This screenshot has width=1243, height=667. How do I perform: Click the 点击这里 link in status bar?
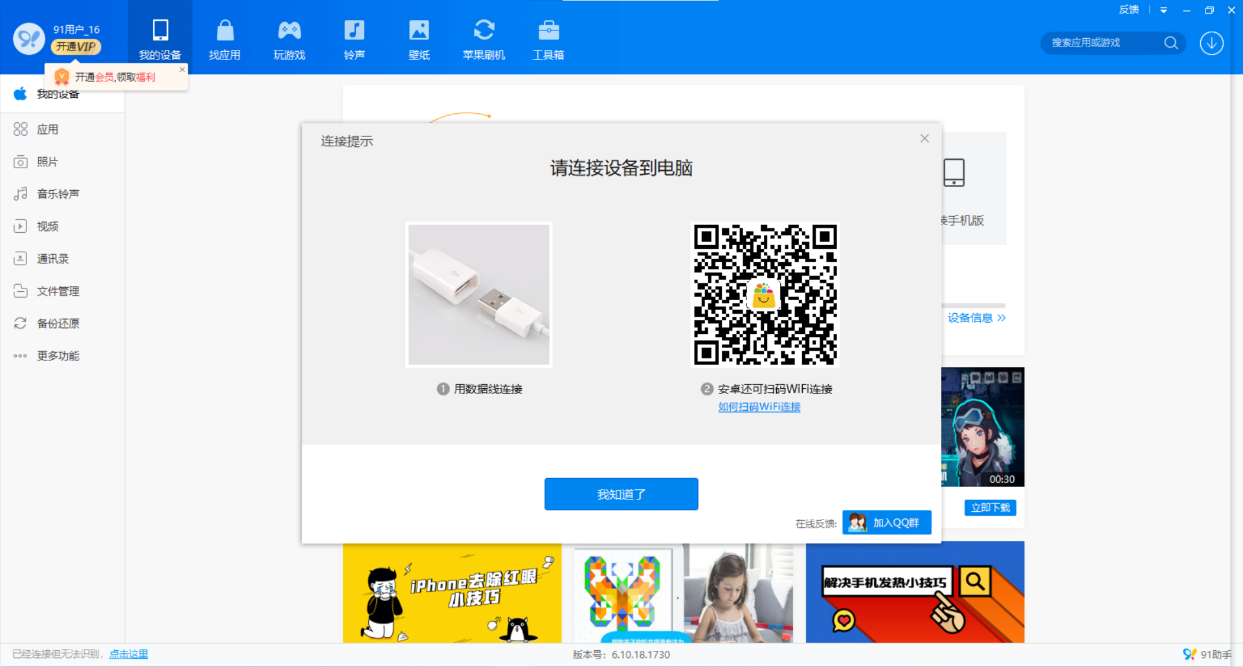coord(128,654)
